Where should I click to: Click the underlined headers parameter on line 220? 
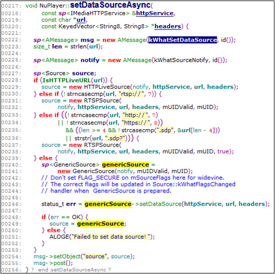pos(168,26)
